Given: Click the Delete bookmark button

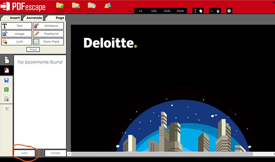Looking at the screenshot, I should click(55, 153).
